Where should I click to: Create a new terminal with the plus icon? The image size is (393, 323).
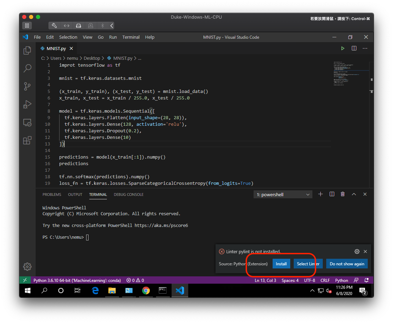tap(320, 194)
